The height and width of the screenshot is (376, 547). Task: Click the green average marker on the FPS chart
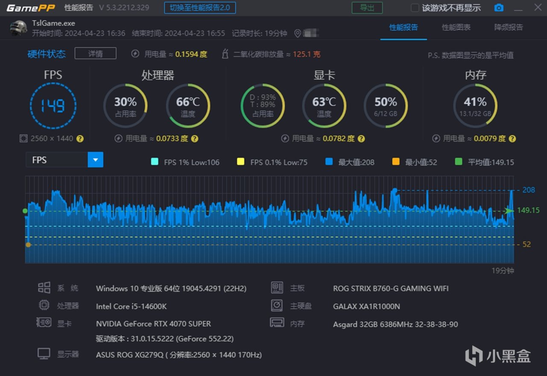[25, 211]
